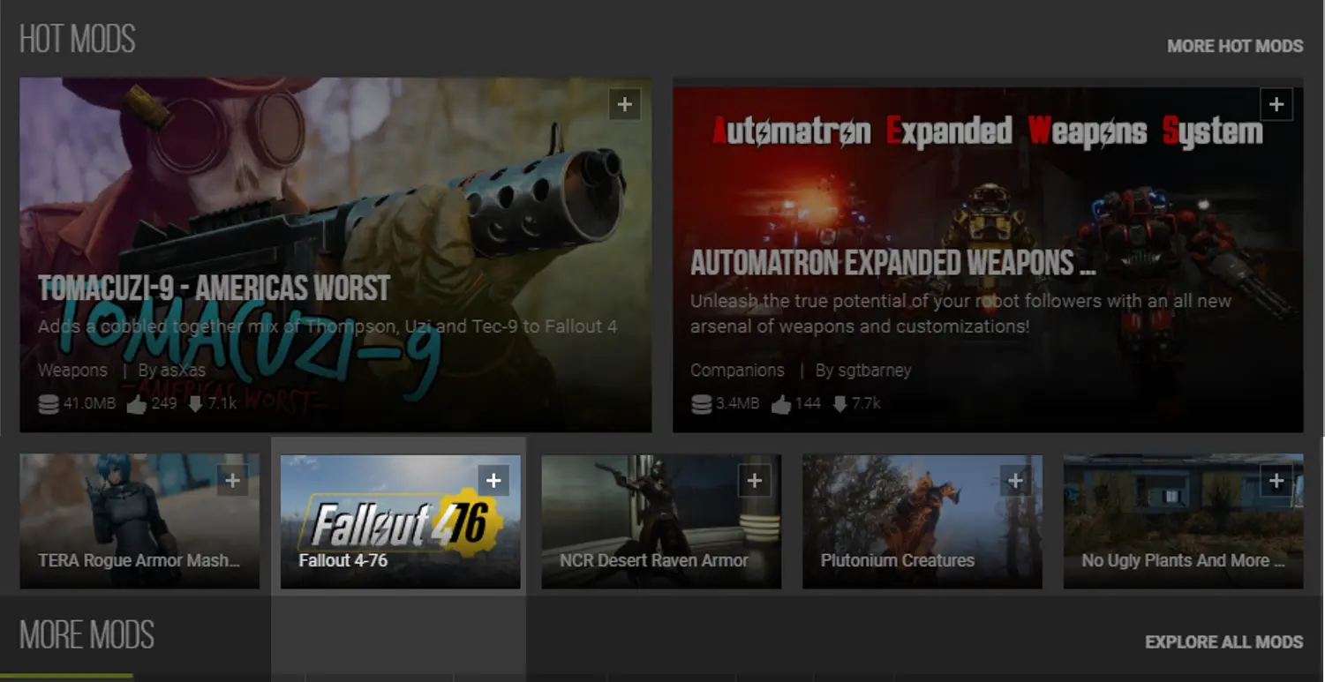Click Automatron description 'Unleash the true potential'

pyautogui.click(x=960, y=313)
